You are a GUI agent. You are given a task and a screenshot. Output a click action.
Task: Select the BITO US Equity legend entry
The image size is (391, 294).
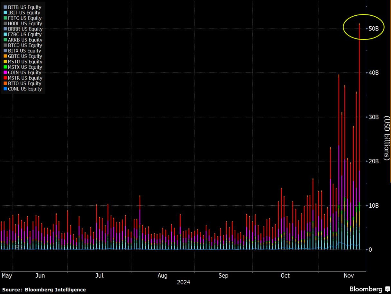tap(24, 83)
